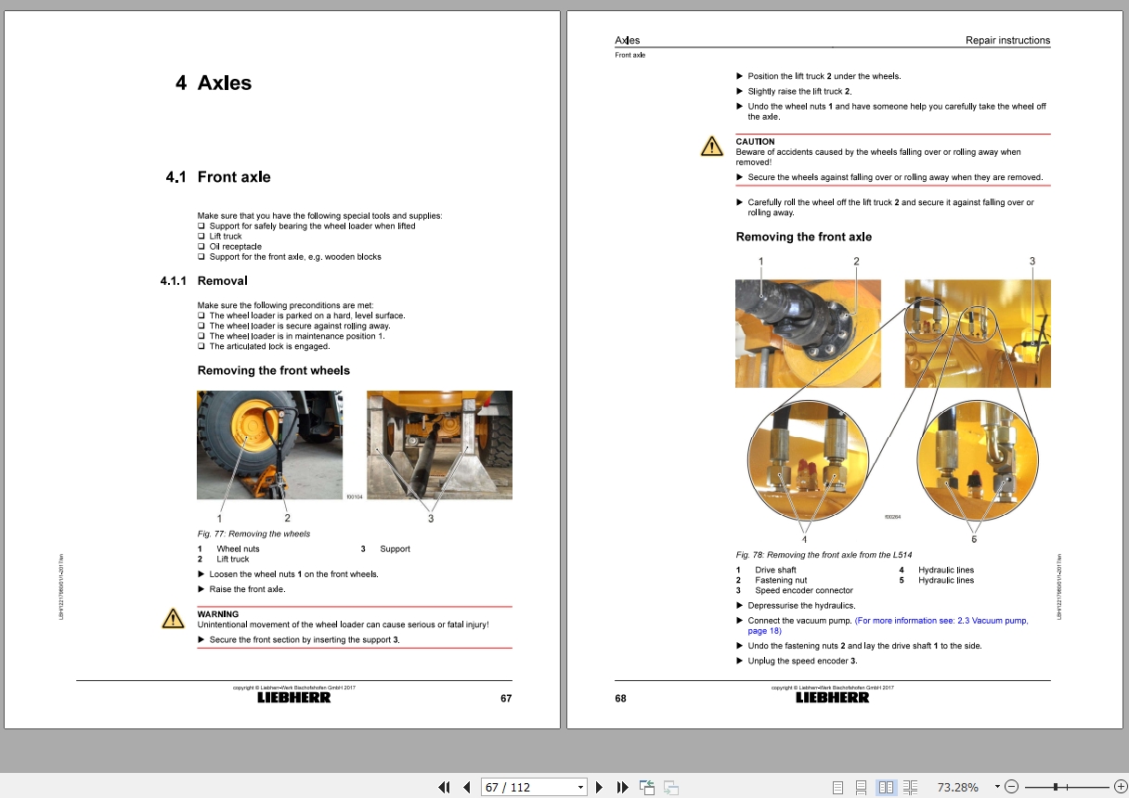Jump to the last page

click(x=624, y=787)
